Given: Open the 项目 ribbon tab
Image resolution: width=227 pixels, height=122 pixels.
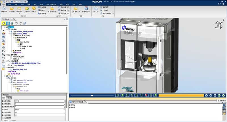Looking at the screenshot, I should (10, 5).
